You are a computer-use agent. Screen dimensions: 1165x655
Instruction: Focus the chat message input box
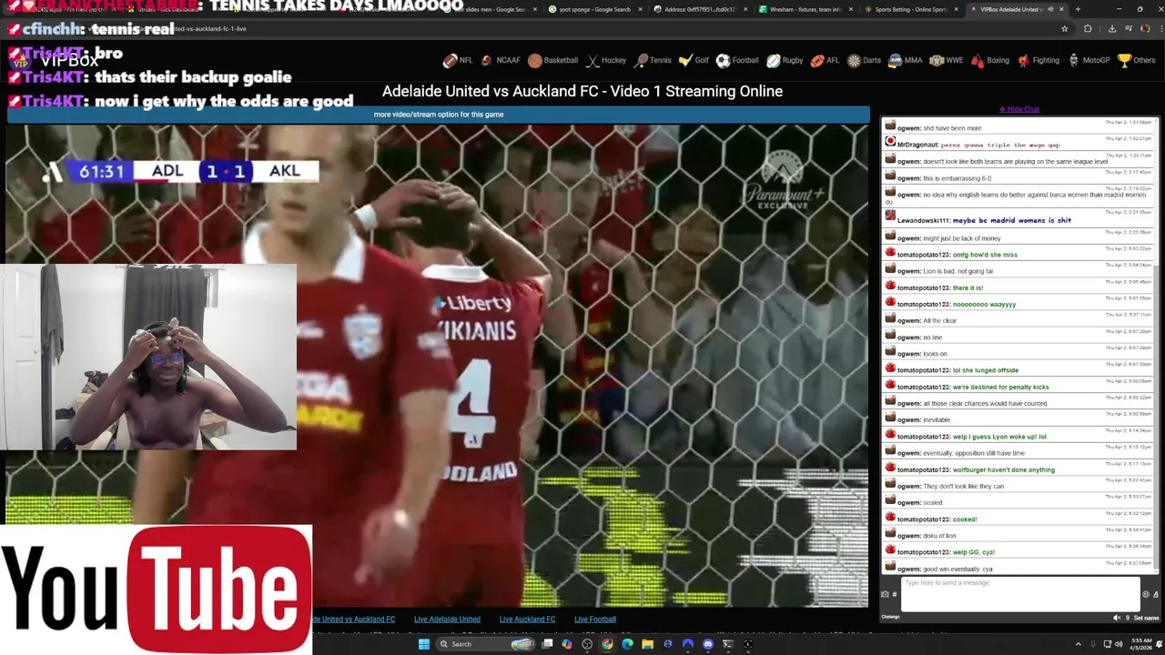coord(1019,594)
